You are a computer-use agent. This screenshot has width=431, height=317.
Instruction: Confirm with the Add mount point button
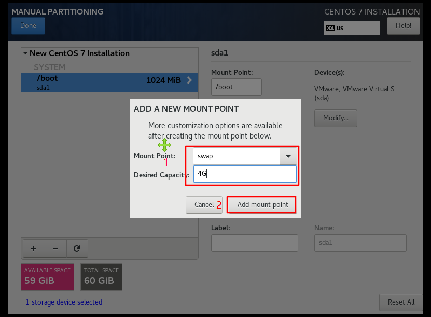[x=262, y=205]
